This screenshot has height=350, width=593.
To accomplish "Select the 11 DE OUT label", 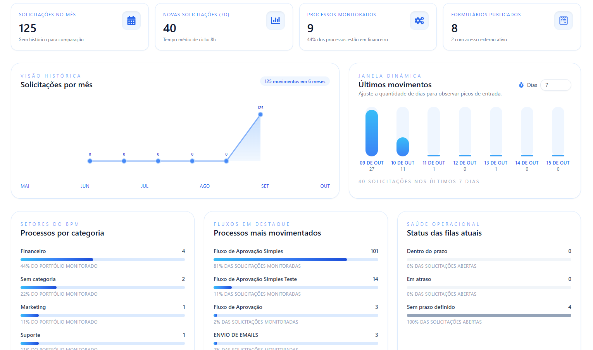I will [434, 163].
